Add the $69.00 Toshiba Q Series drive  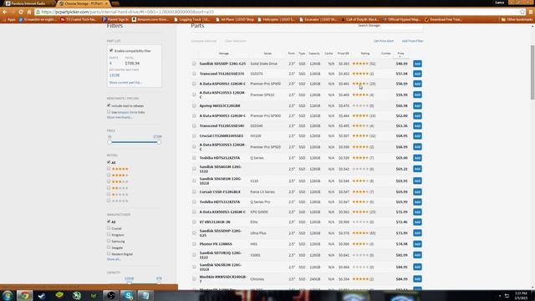[417, 158]
